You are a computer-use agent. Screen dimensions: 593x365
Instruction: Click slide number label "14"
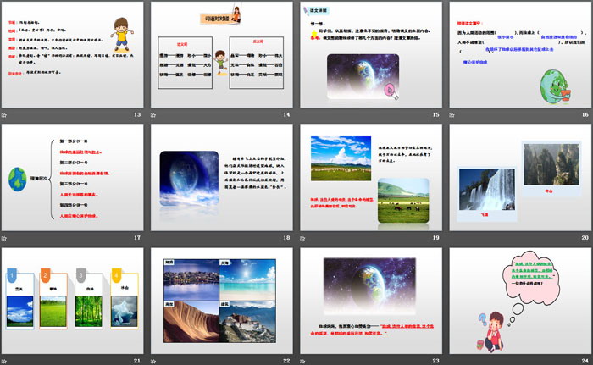286,114
